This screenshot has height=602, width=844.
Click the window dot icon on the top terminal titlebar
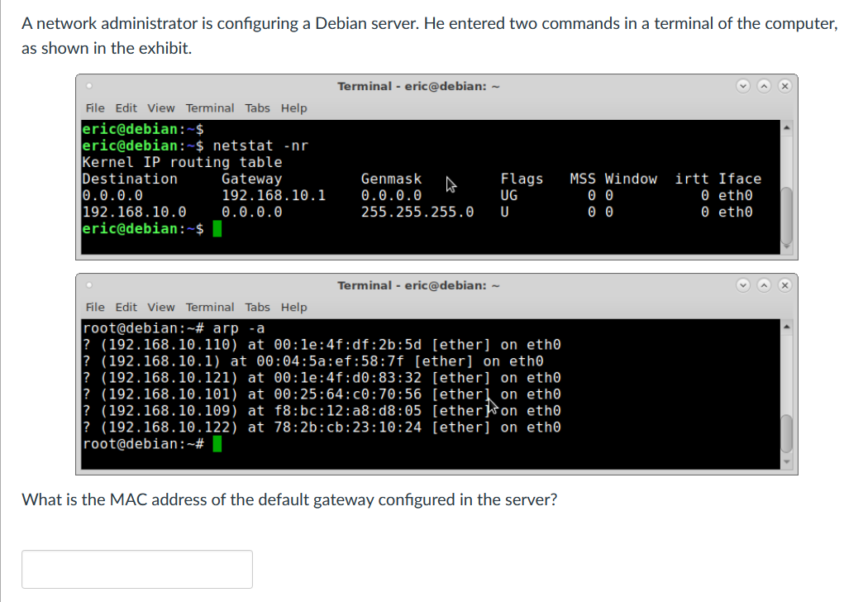(88, 86)
